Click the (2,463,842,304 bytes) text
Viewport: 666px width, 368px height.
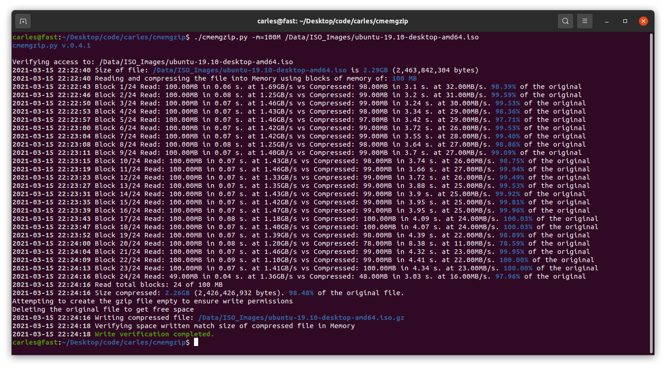[435, 70]
